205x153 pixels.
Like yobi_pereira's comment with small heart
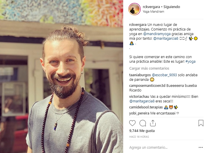(178, 113)
